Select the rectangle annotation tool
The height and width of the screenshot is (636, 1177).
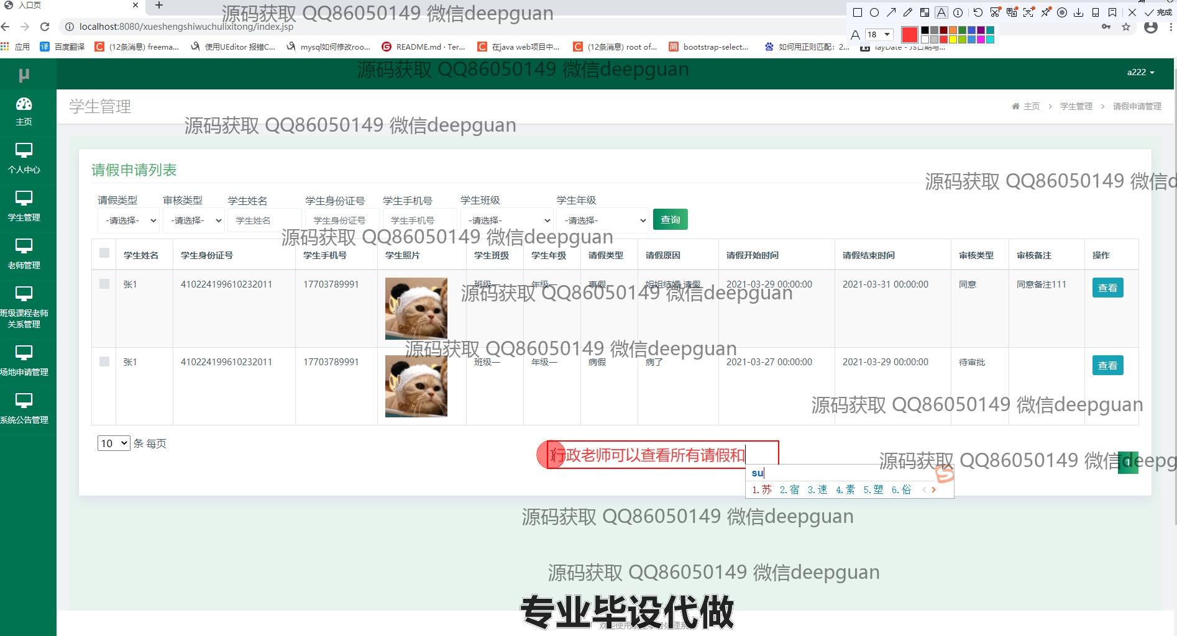click(x=858, y=12)
